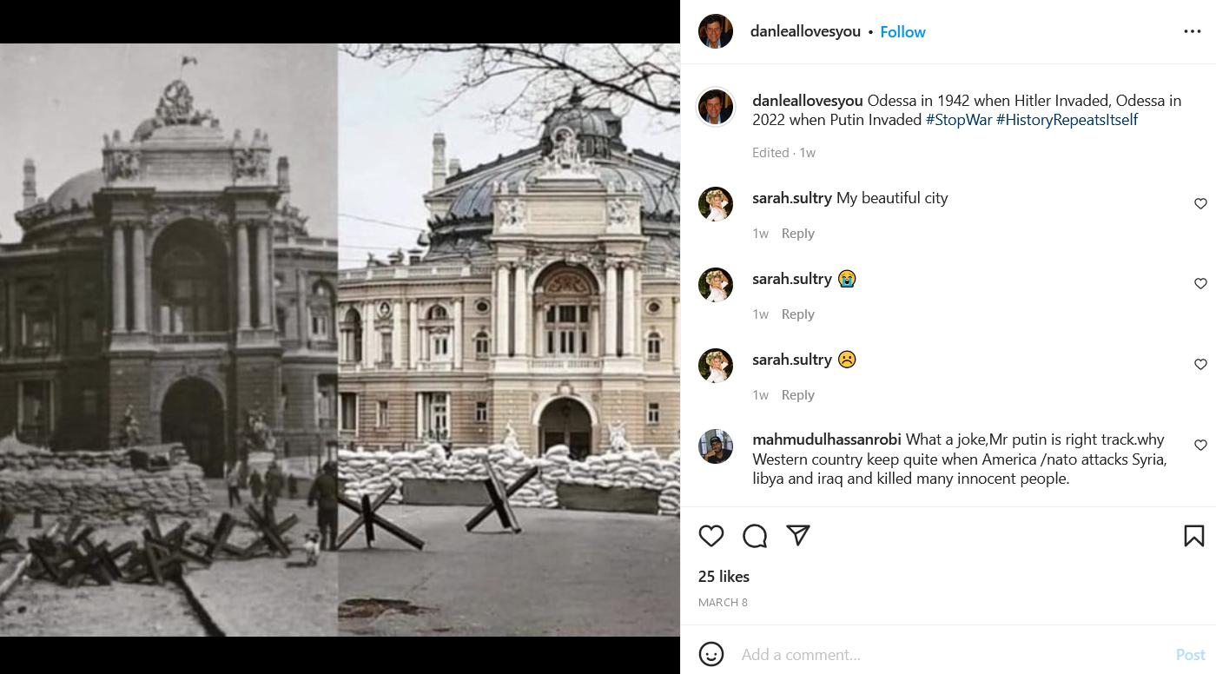
Task: Click the Add a comment field
Action: coord(947,654)
